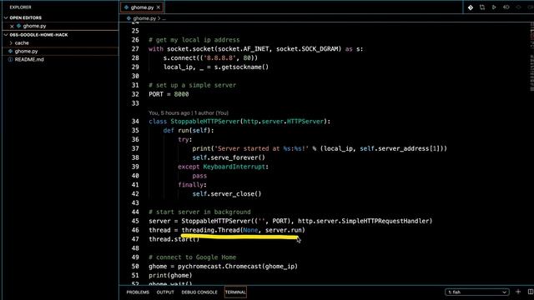
Task: Click the 'class StoppableHTTPServer' declaration
Action: tap(239, 122)
